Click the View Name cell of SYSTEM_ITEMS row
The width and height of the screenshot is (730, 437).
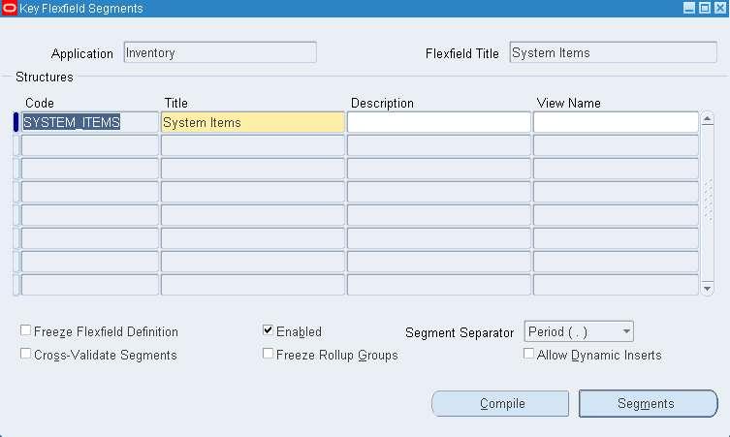coord(616,122)
